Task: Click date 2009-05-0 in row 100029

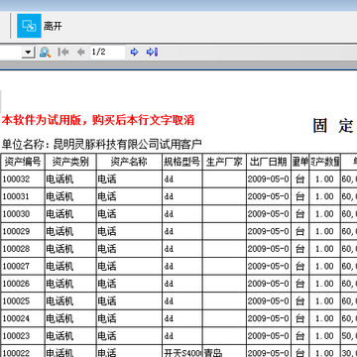Action: 269,231
